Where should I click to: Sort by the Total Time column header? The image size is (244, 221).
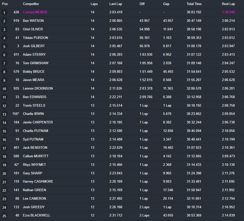coord(194,4)
